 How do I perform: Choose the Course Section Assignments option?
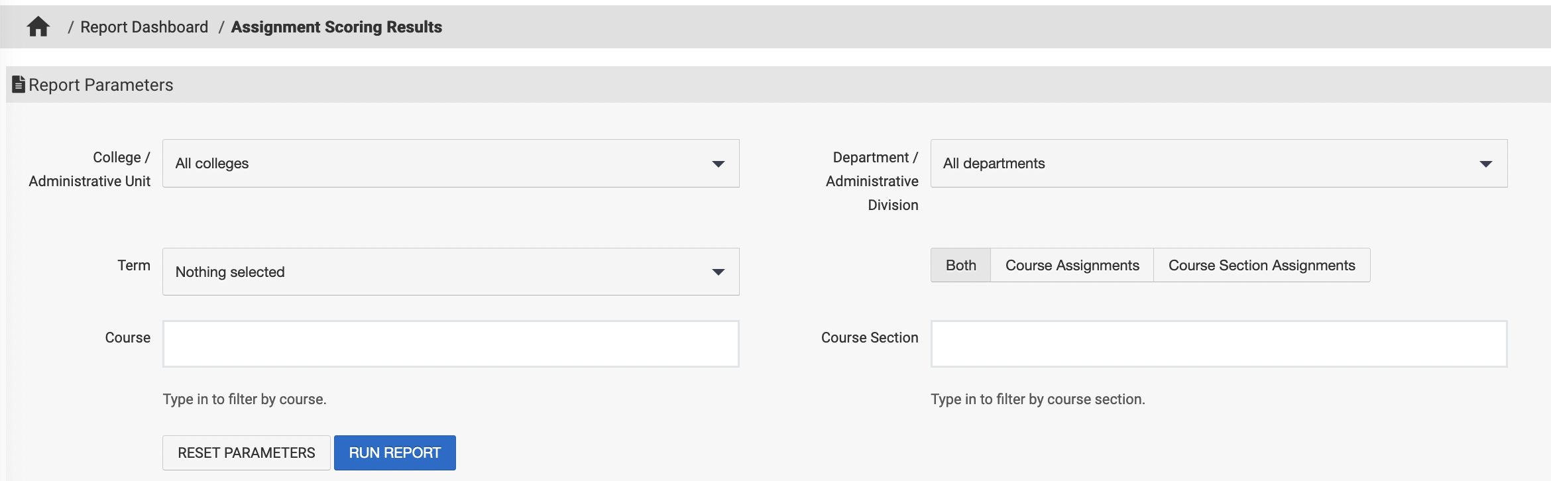click(1261, 265)
